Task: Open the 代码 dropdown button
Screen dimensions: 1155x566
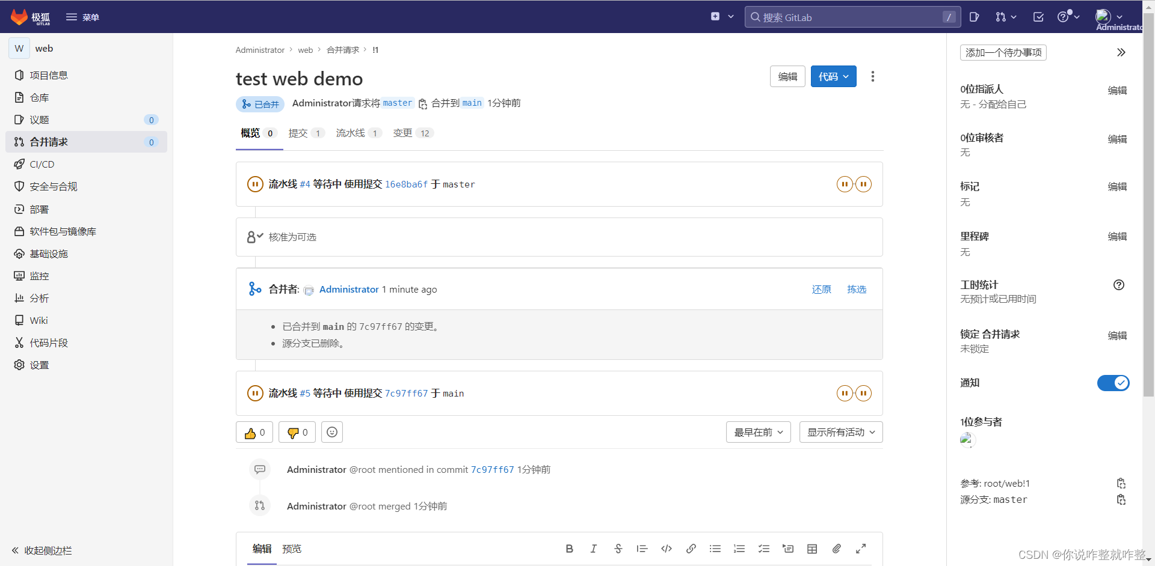Action: pyautogui.click(x=834, y=76)
